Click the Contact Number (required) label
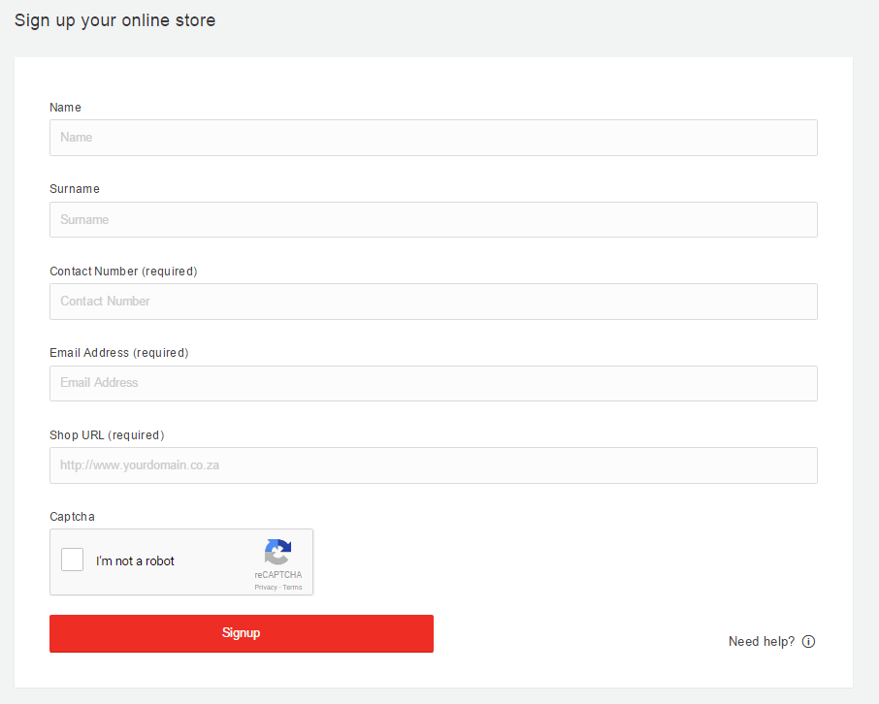 tap(123, 271)
